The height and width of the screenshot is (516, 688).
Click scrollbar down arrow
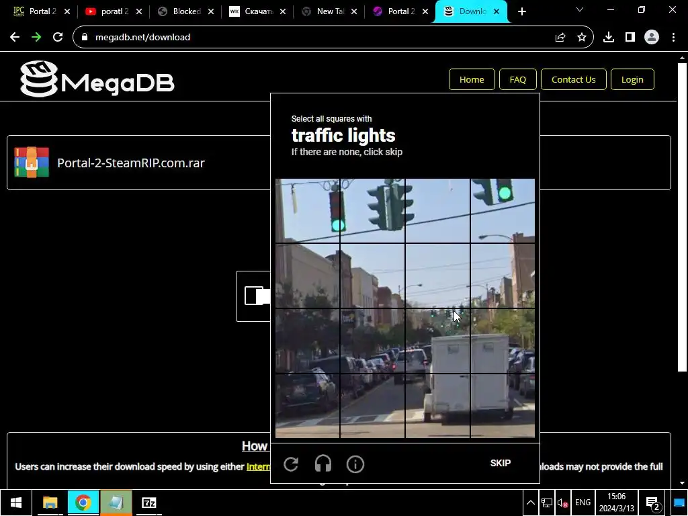tap(682, 484)
